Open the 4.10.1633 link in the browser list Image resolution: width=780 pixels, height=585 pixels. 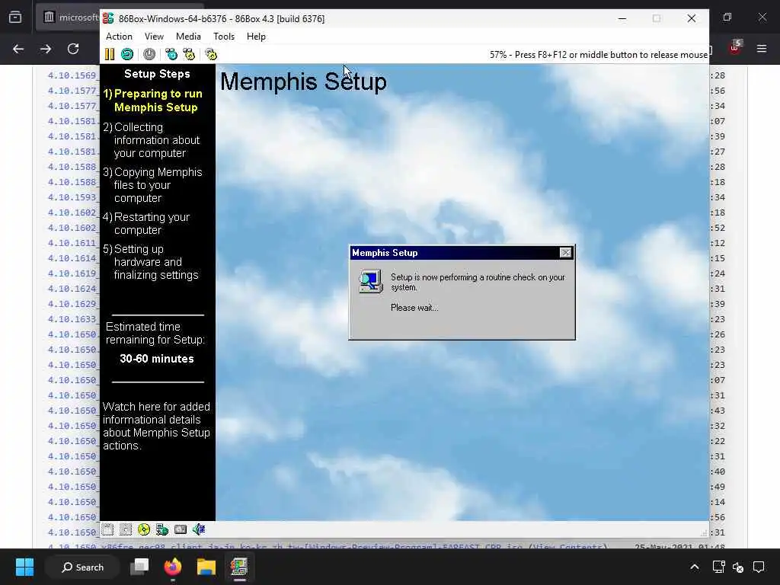coord(72,319)
